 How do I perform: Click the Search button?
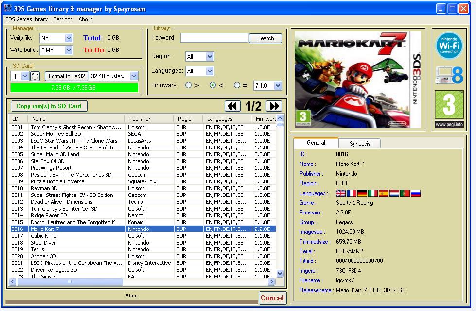coord(265,38)
